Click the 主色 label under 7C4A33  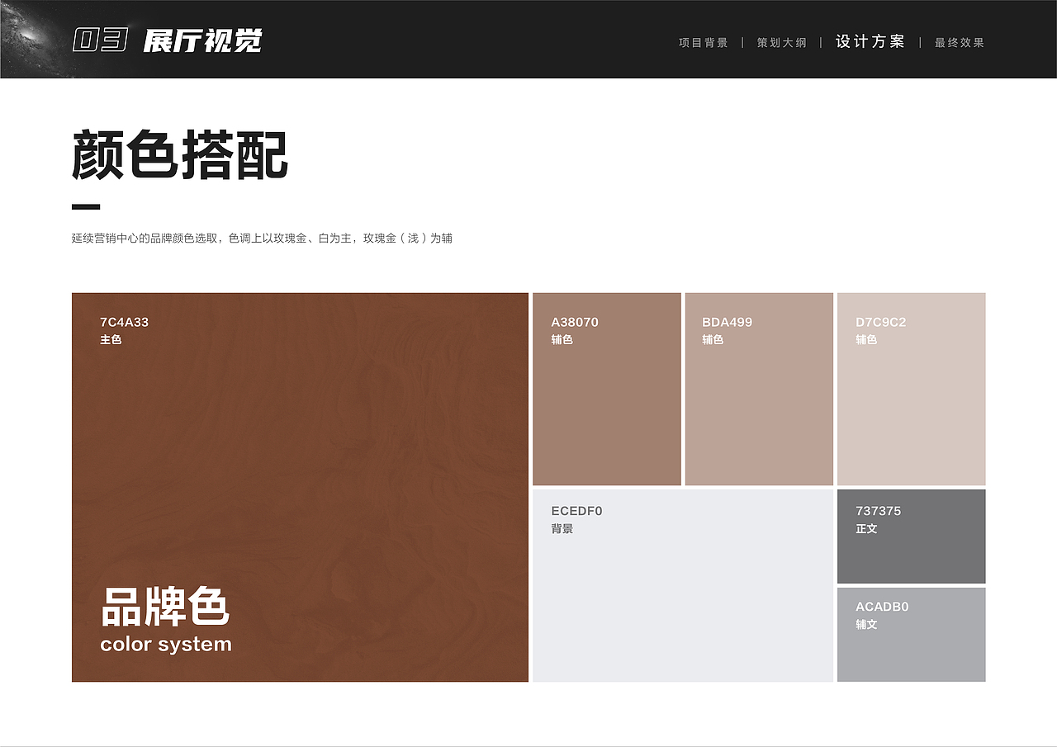coord(111,339)
